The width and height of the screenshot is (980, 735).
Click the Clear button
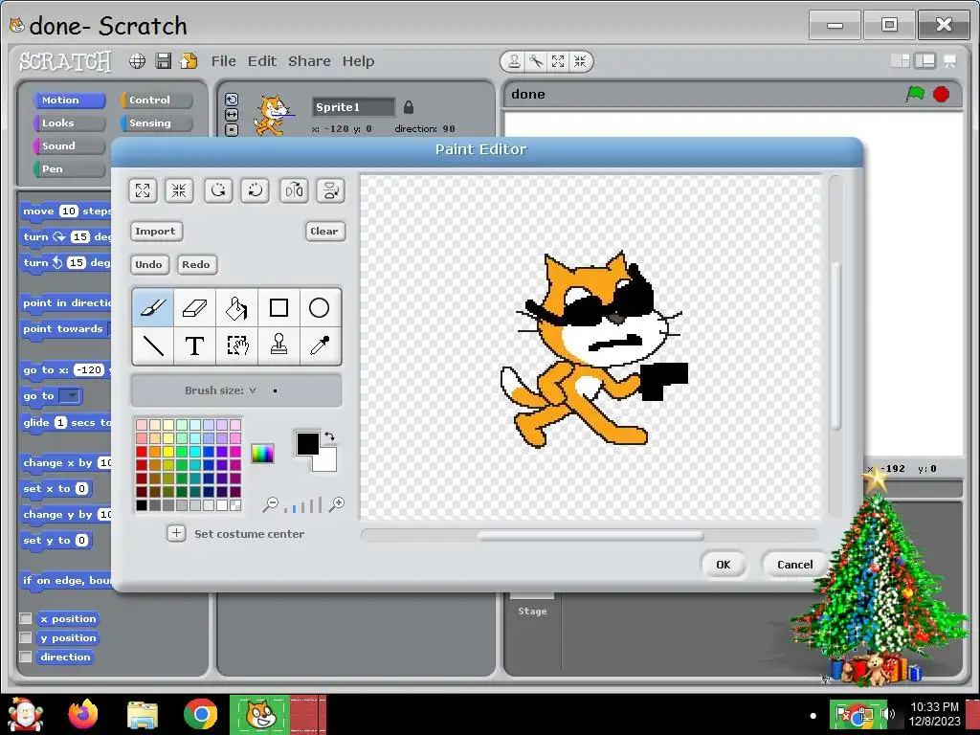[x=325, y=232]
